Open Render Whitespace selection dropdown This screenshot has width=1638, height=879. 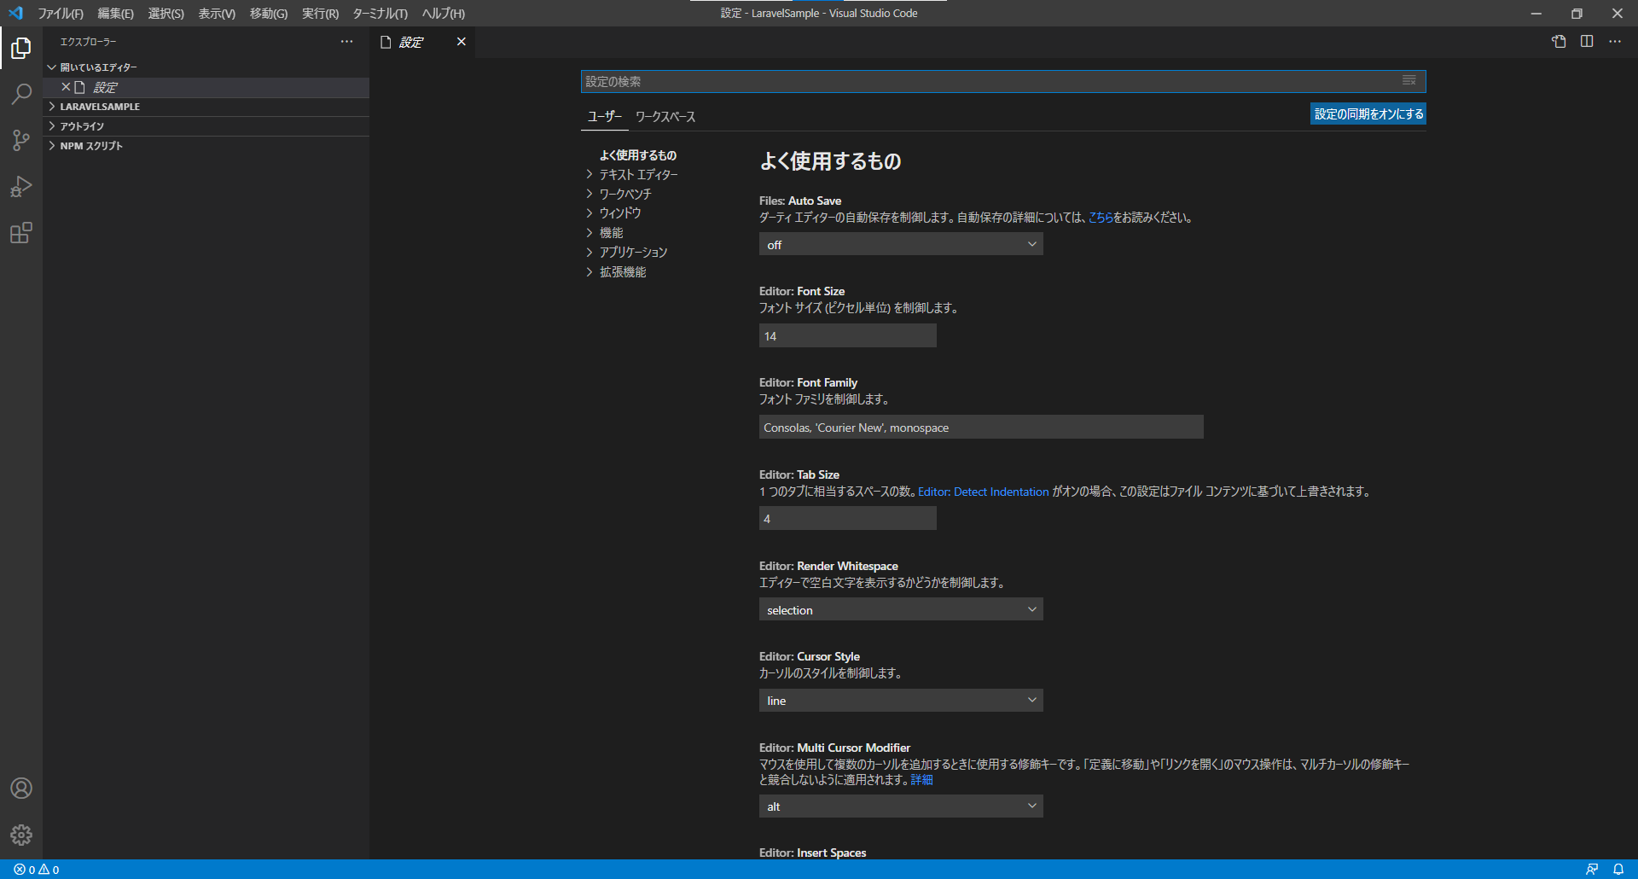pyautogui.click(x=901, y=609)
